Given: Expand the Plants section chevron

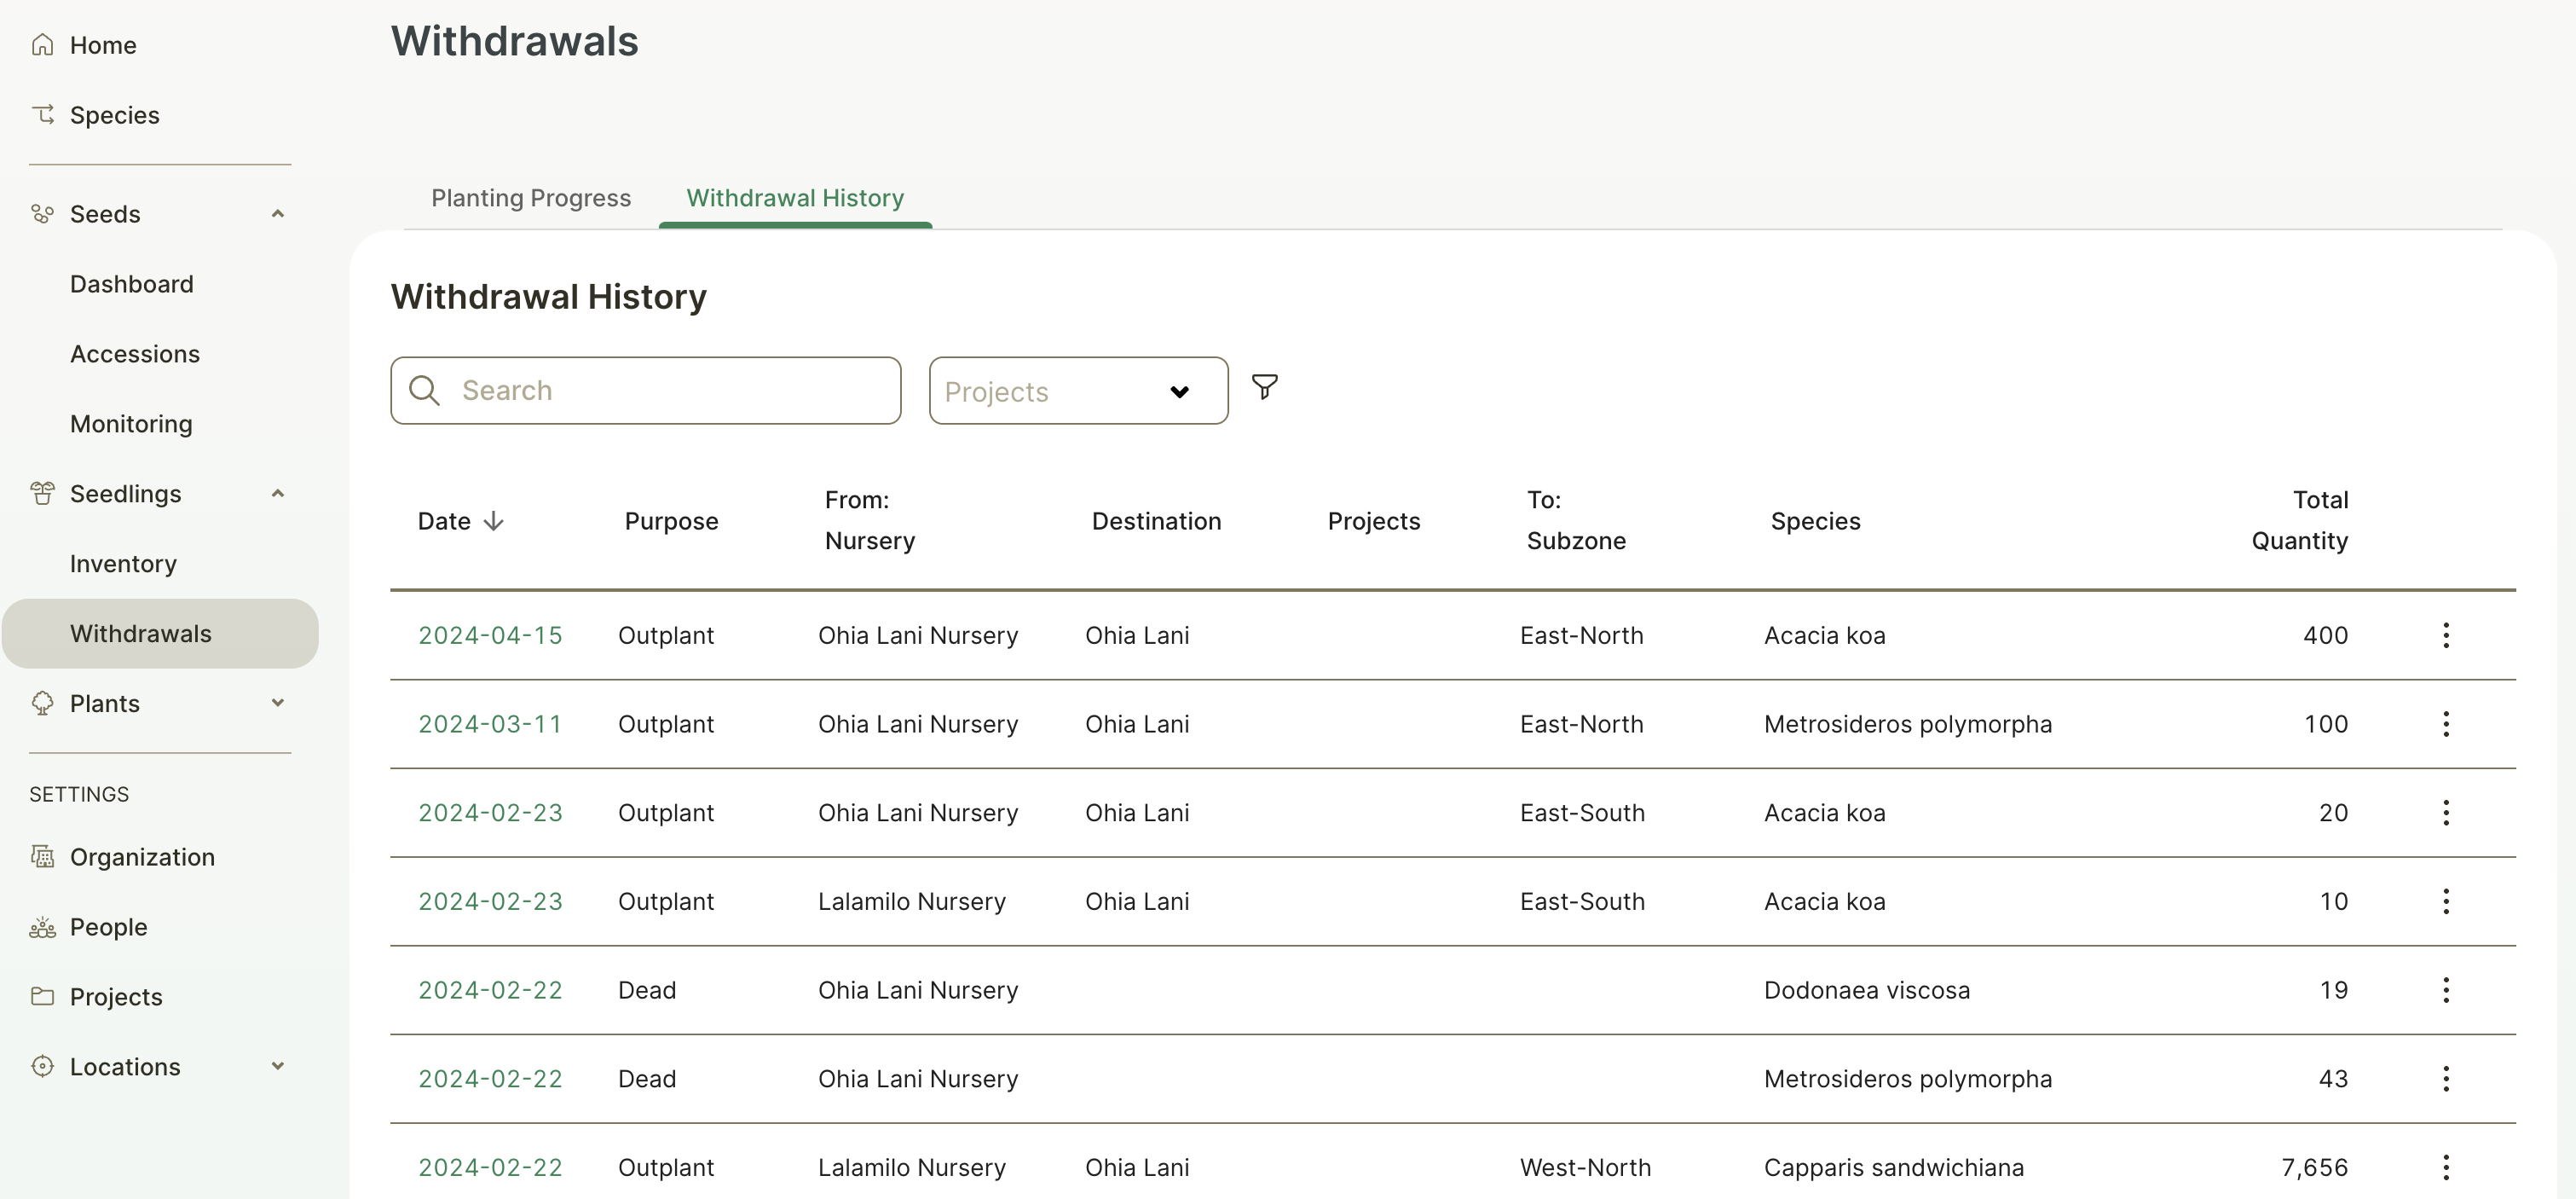Looking at the screenshot, I should click(x=277, y=703).
